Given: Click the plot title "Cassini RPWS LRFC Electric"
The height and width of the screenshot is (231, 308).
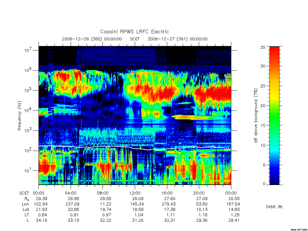Looking at the screenshot, I should [x=134, y=32].
